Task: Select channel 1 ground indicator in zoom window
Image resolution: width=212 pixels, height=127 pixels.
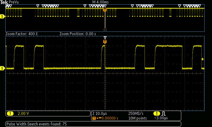Action: 2,68
